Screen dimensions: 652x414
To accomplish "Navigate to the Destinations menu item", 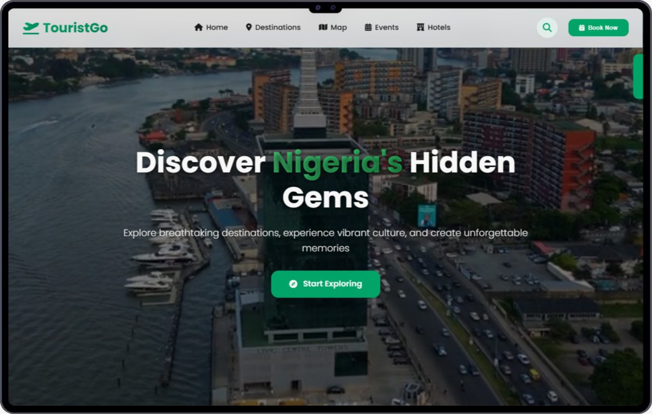I will 278,27.
